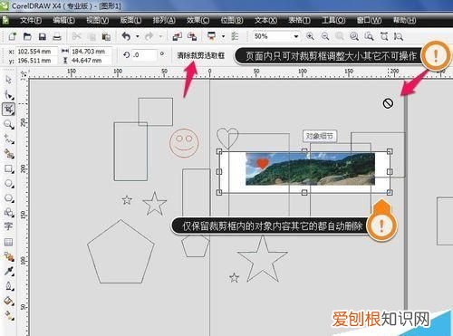Click the landscape photo inside crop frame
This screenshot has width=453, height=336.
tap(310, 169)
